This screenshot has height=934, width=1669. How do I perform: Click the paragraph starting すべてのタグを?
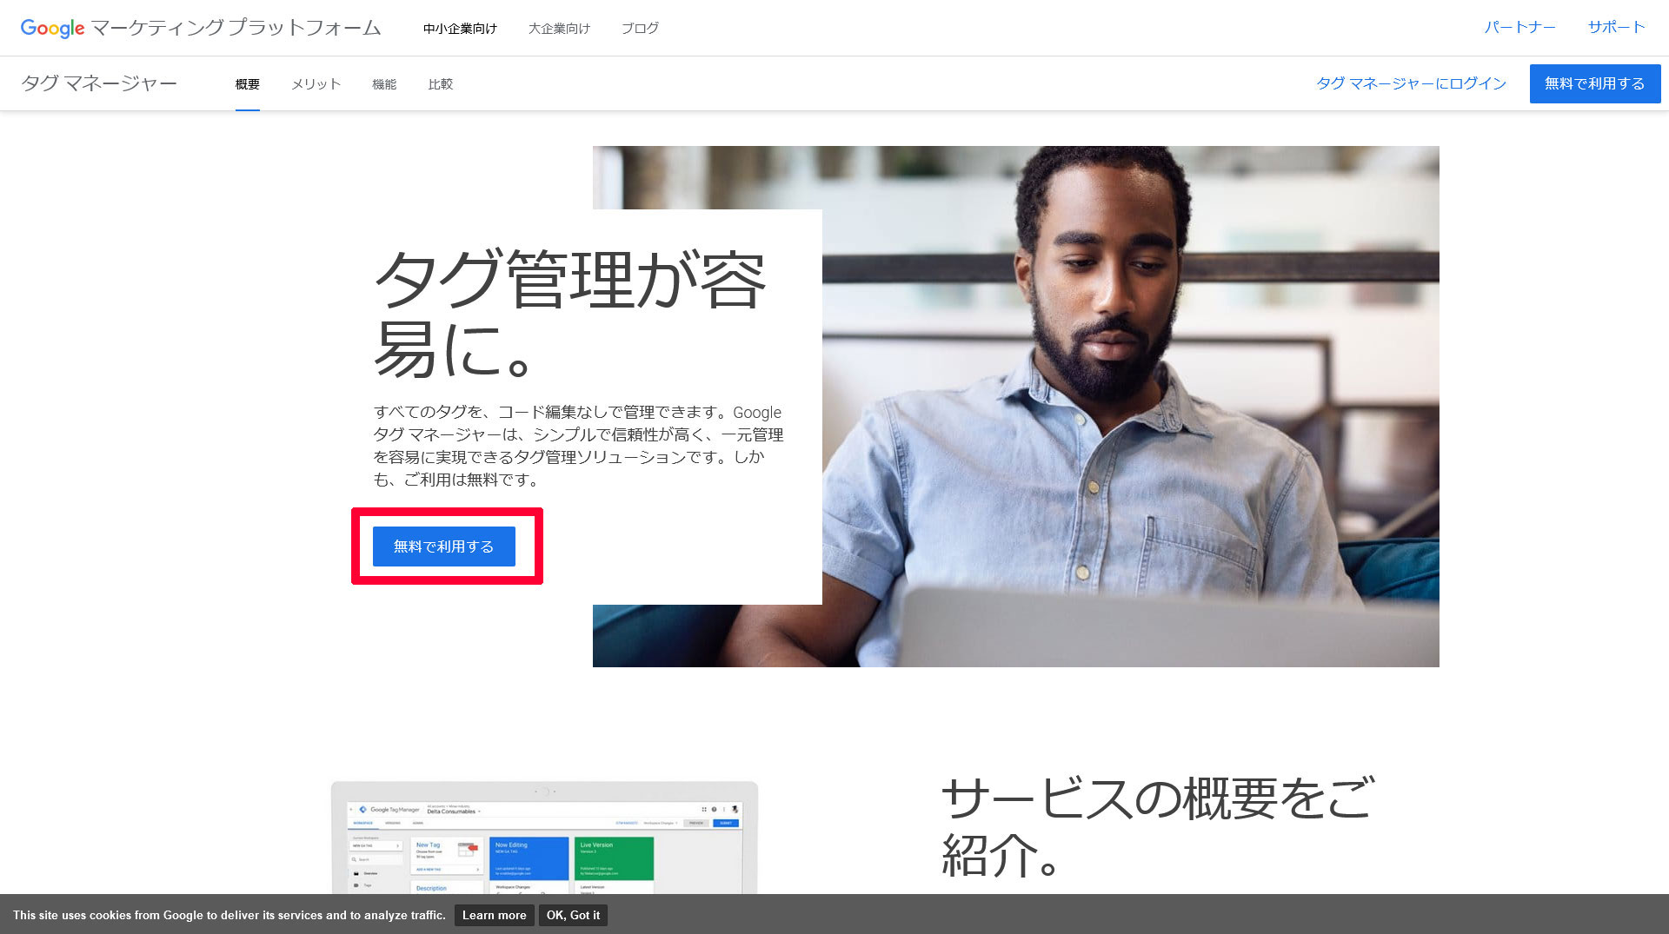tap(579, 446)
